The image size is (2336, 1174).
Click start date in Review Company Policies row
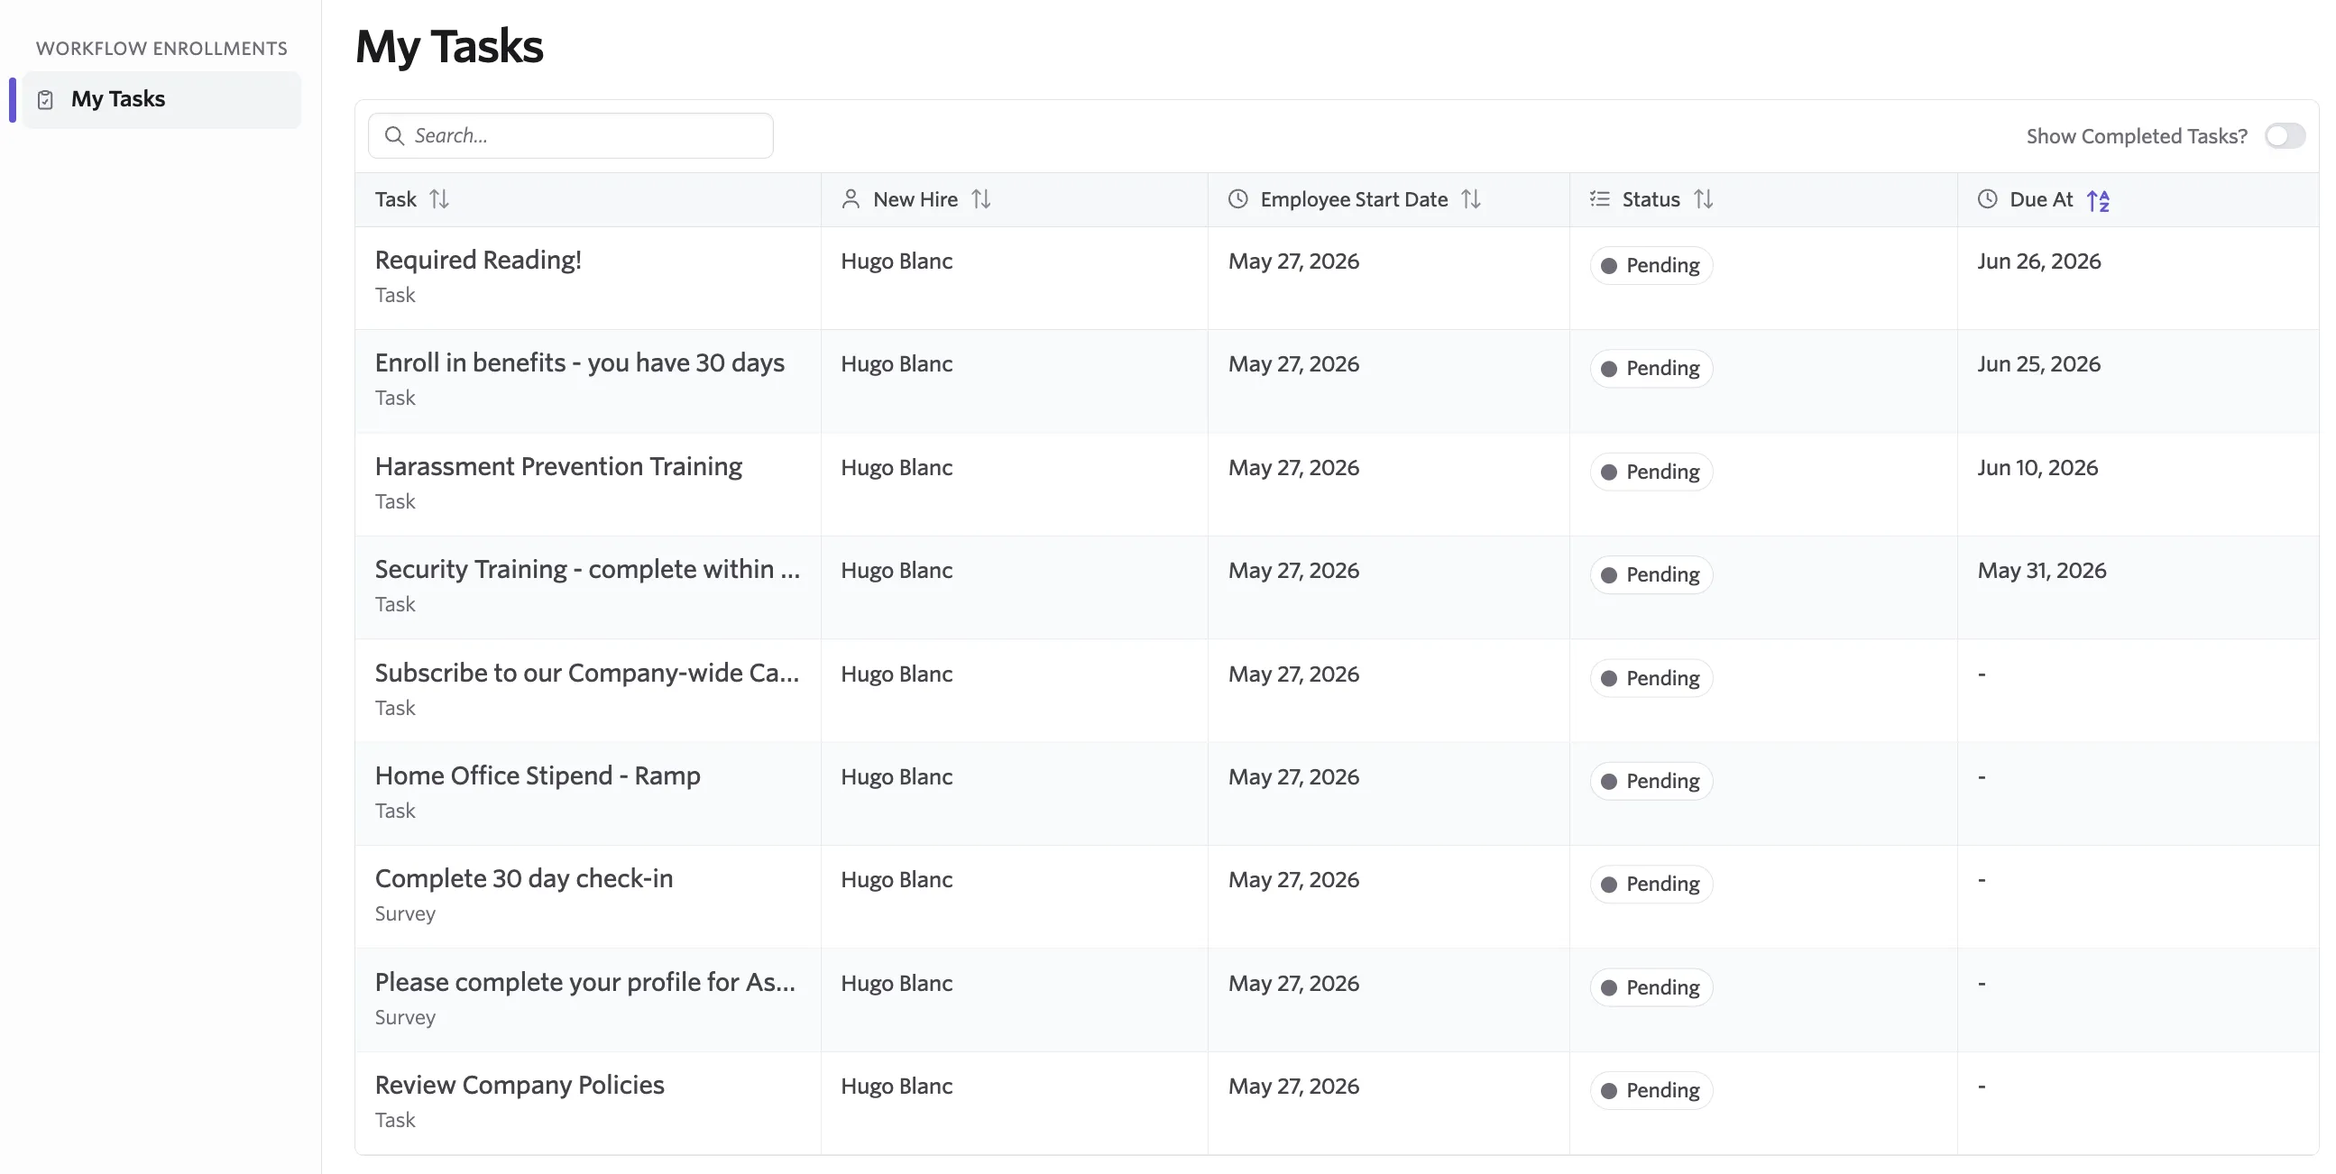click(1293, 1086)
